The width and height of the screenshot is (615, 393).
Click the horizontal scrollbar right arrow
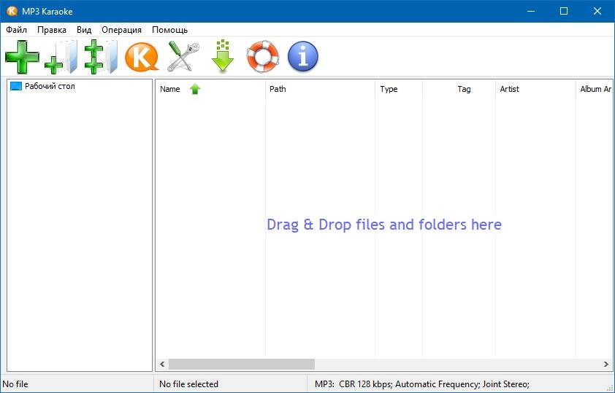[606, 364]
